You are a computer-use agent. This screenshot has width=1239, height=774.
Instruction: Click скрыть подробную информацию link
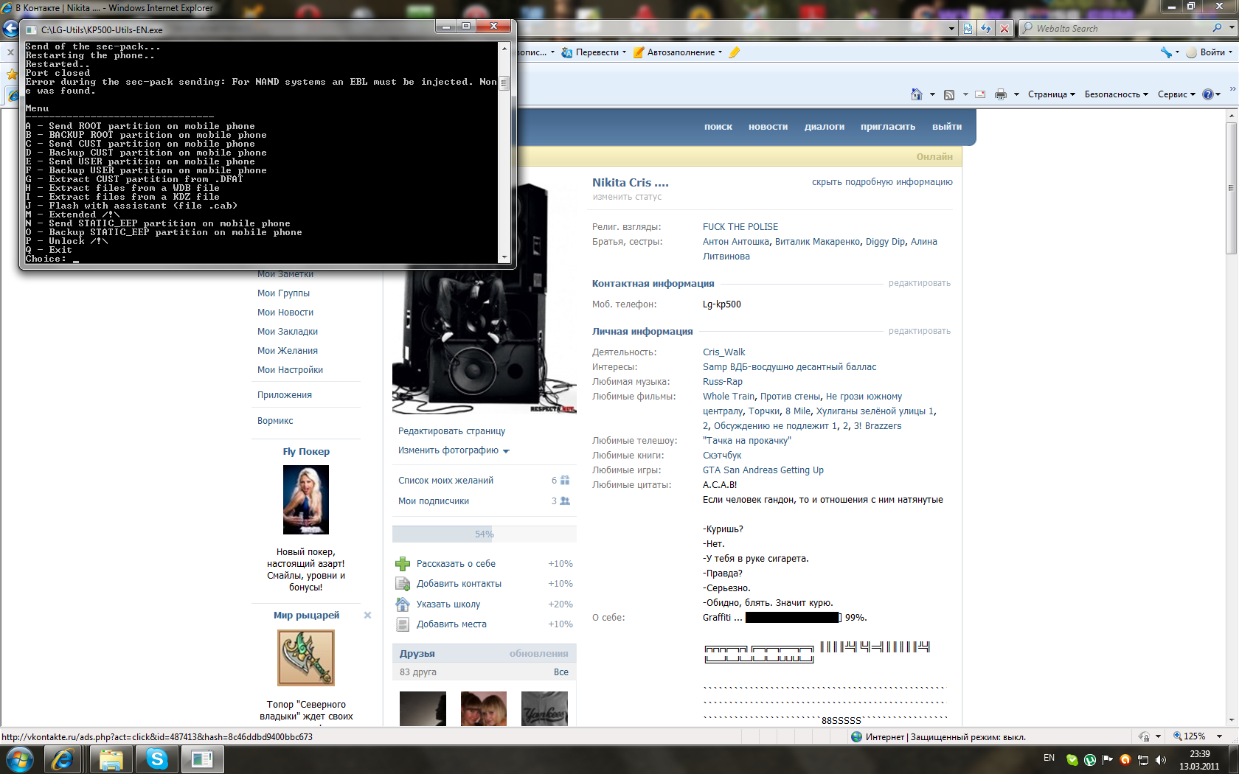(882, 182)
